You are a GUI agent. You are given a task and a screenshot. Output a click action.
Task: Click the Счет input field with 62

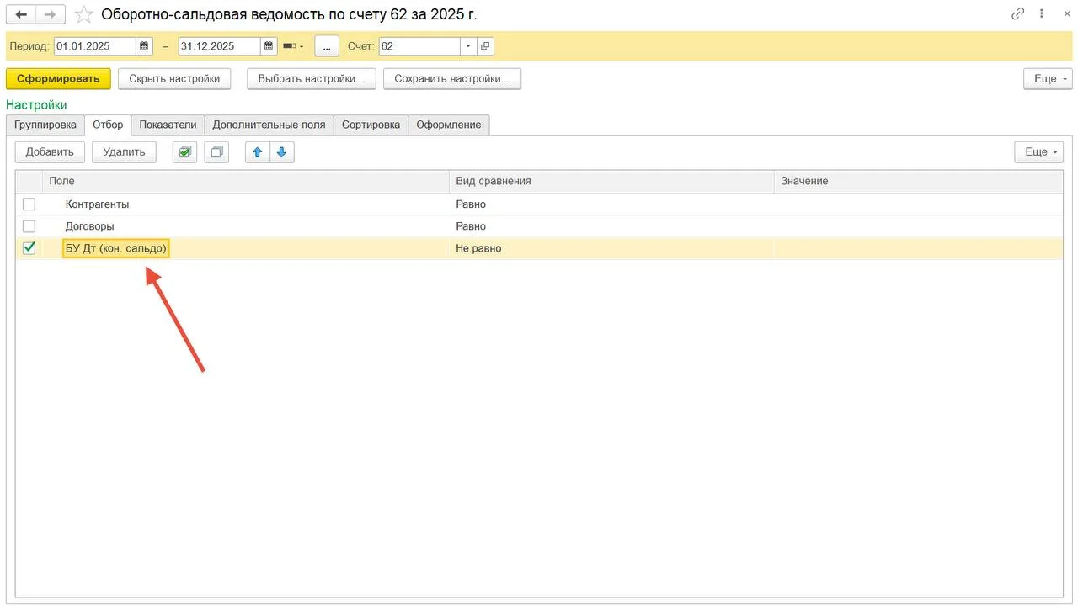pos(419,46)
